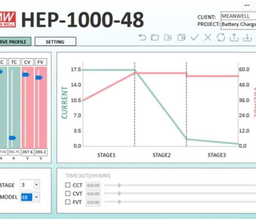Enable the CVT timeout checkbox
Screen dimensions: 256x219
pyautogui.click(x=68, y=193)
